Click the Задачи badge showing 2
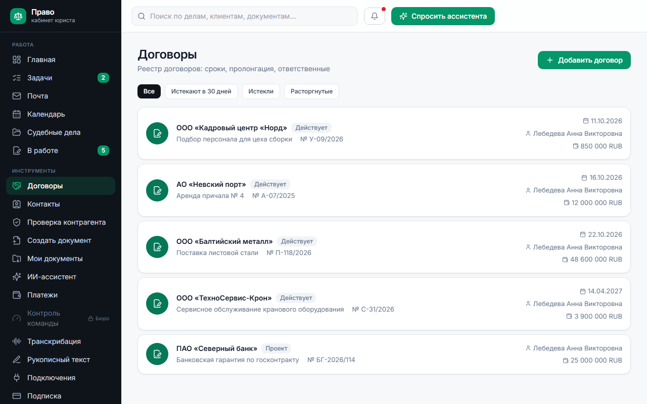647x404 pixels. click(x=103, y=78)
